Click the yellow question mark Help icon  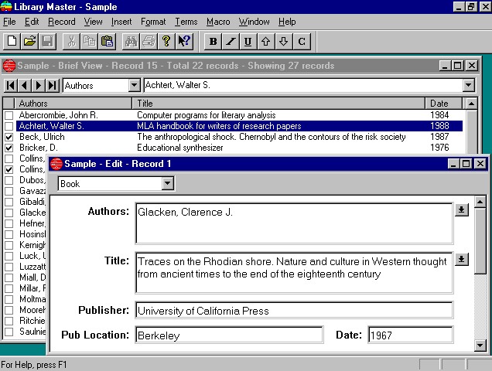pos(166,42)
